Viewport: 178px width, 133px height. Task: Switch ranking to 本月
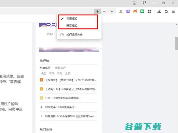click(x=60, y=73)
